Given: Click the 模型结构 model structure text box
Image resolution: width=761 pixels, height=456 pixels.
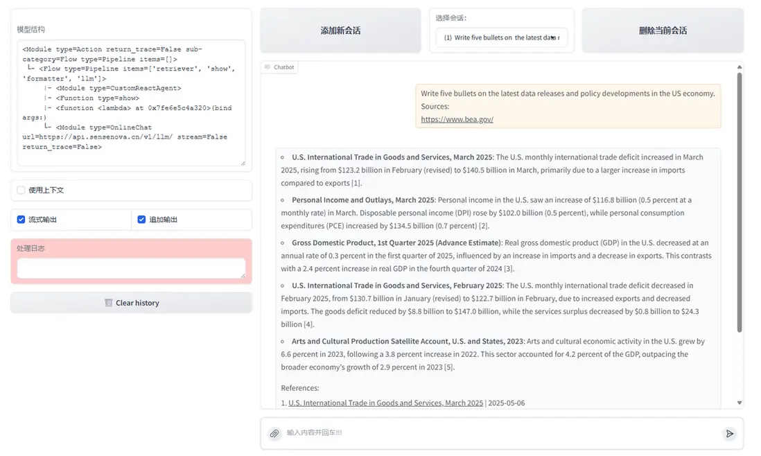Looking at the screenshot, I should coord(132,103).
